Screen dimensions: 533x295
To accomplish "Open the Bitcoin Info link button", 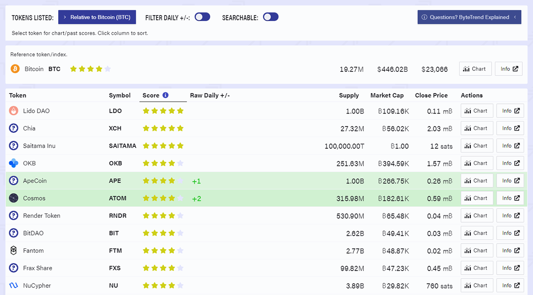I will 509,69.
